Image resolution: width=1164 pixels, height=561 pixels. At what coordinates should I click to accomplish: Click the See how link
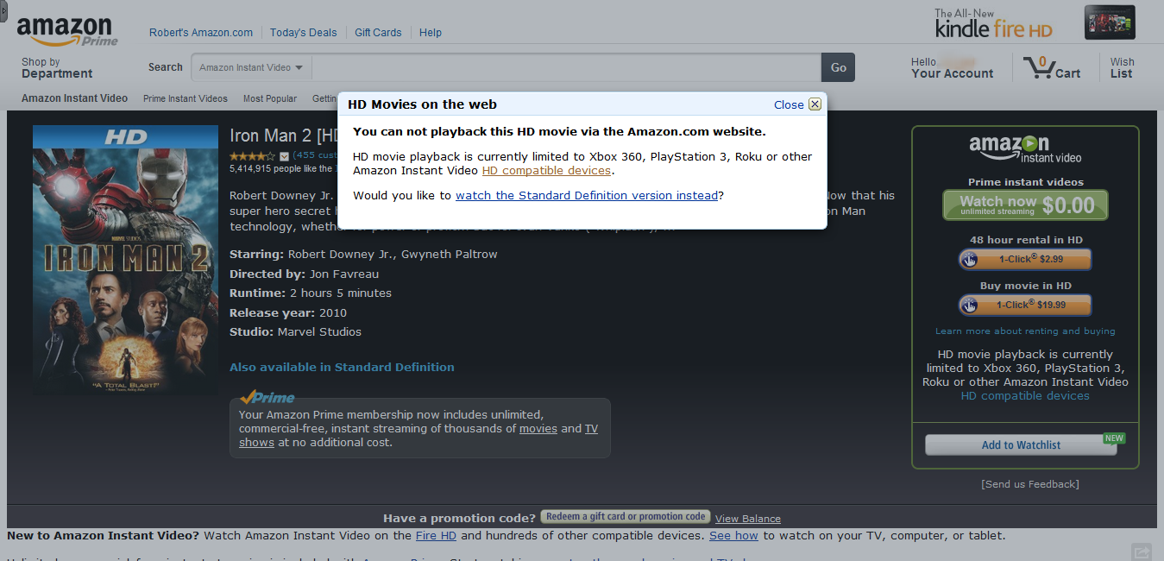(733, 536)
